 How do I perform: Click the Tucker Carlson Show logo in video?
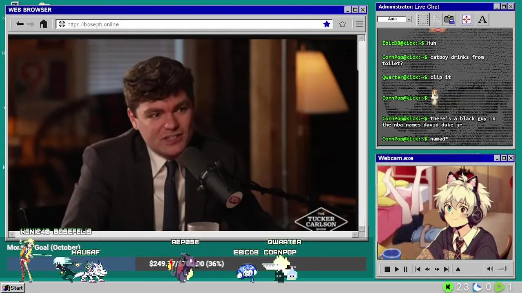coord(321,220)
